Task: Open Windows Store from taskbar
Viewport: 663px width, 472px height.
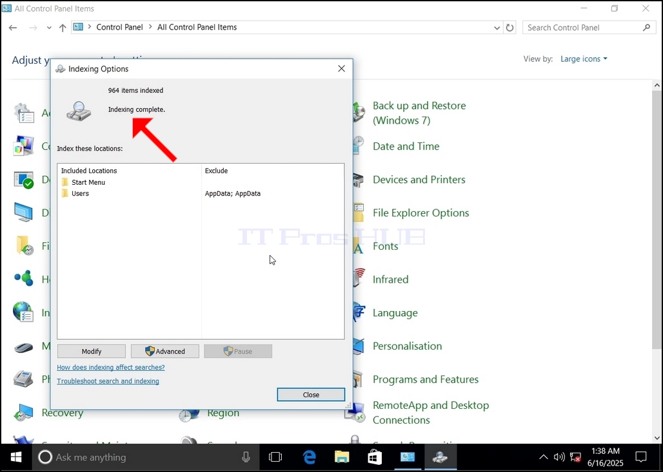Action: (x=375, y=457)
